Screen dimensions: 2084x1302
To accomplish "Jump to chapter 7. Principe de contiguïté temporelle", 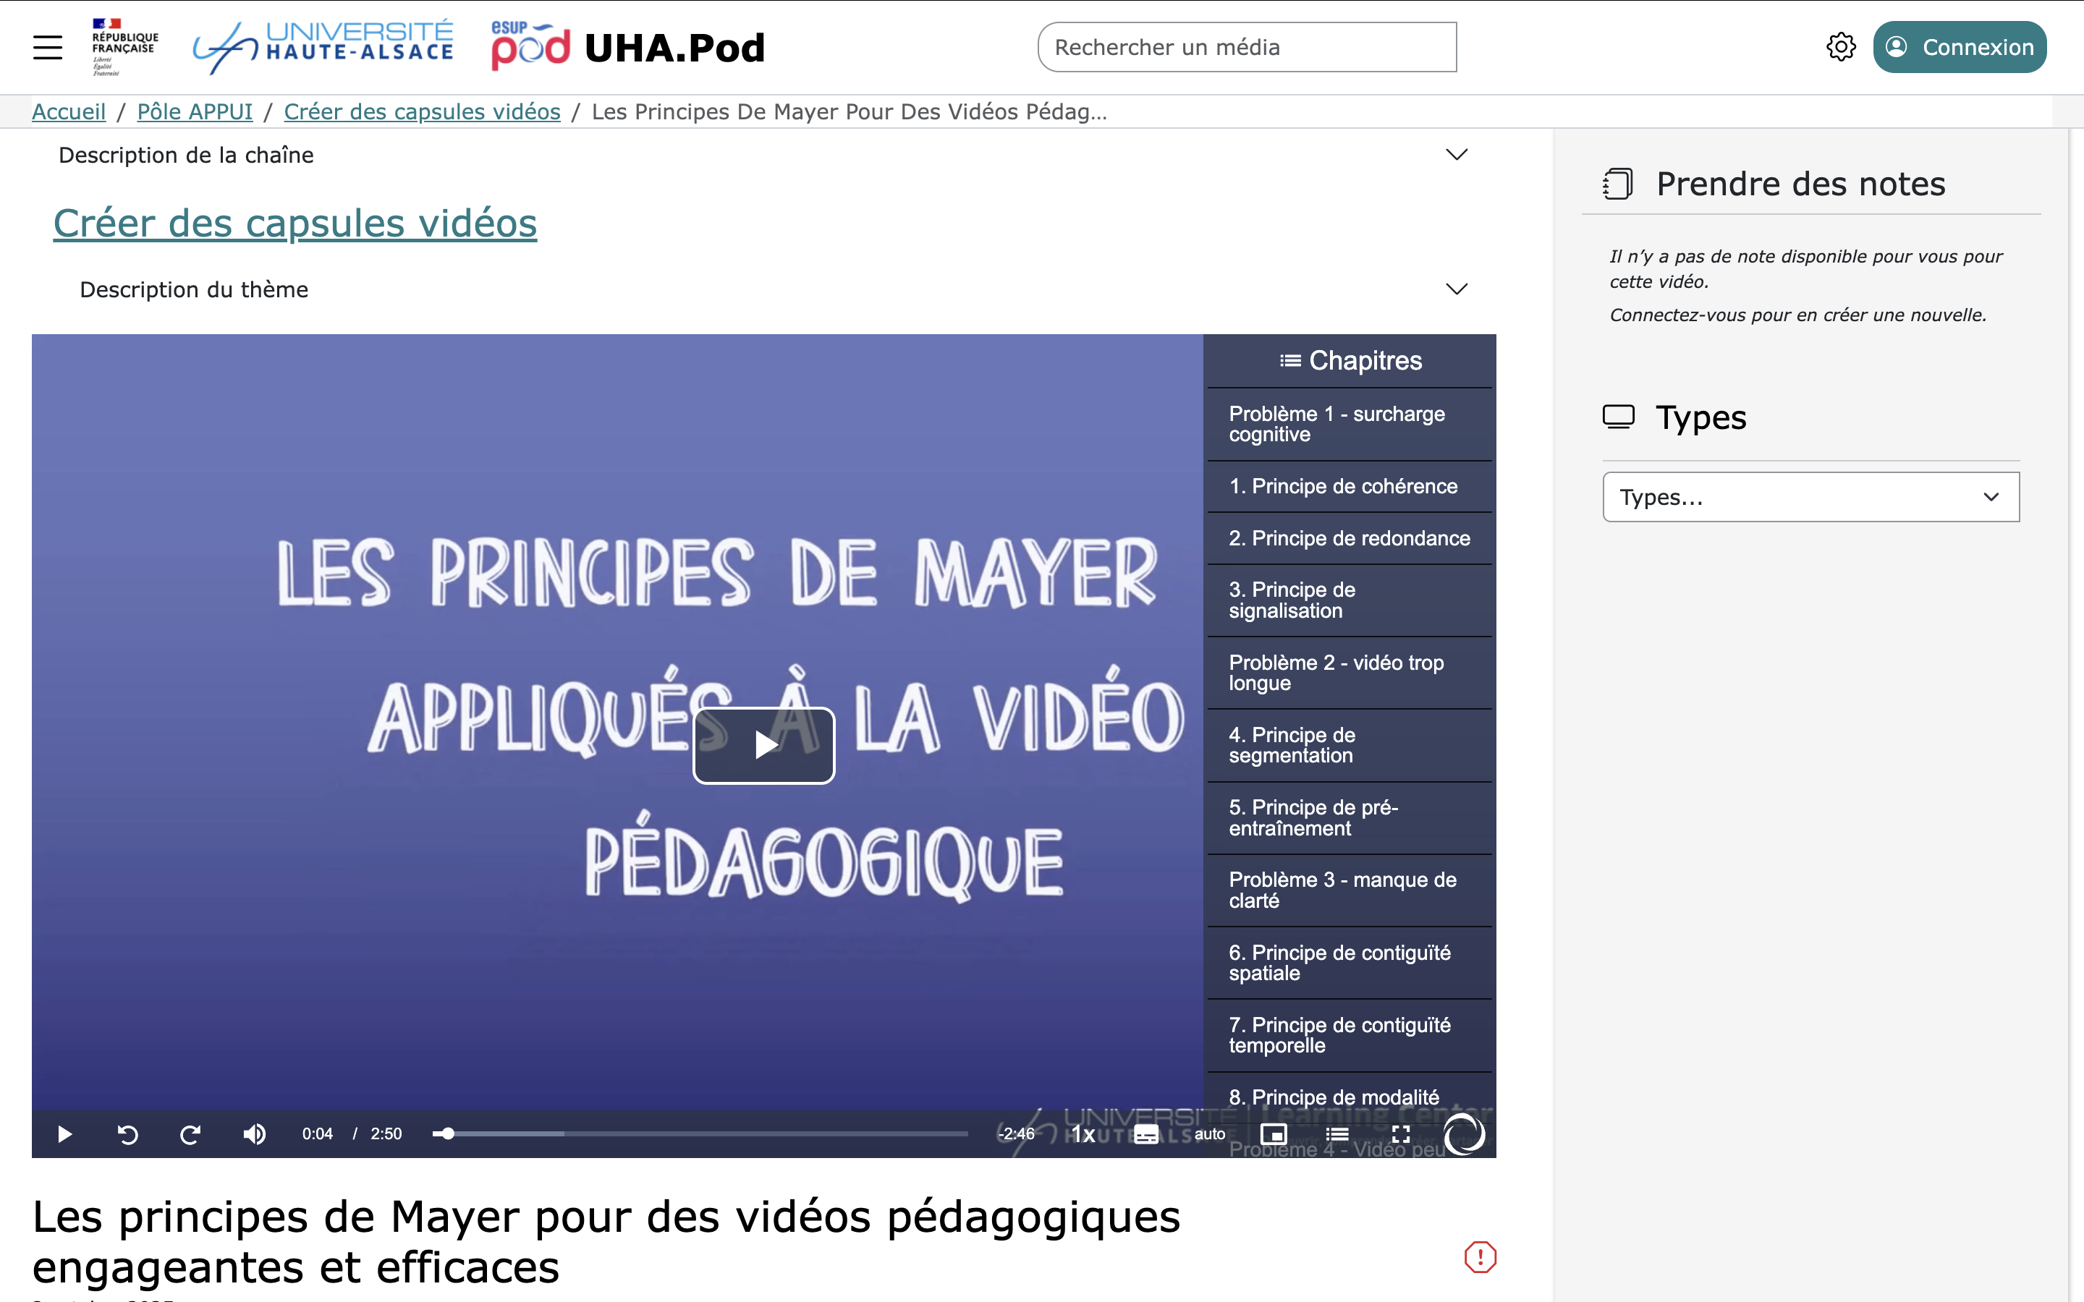I will point(1349,1035).
